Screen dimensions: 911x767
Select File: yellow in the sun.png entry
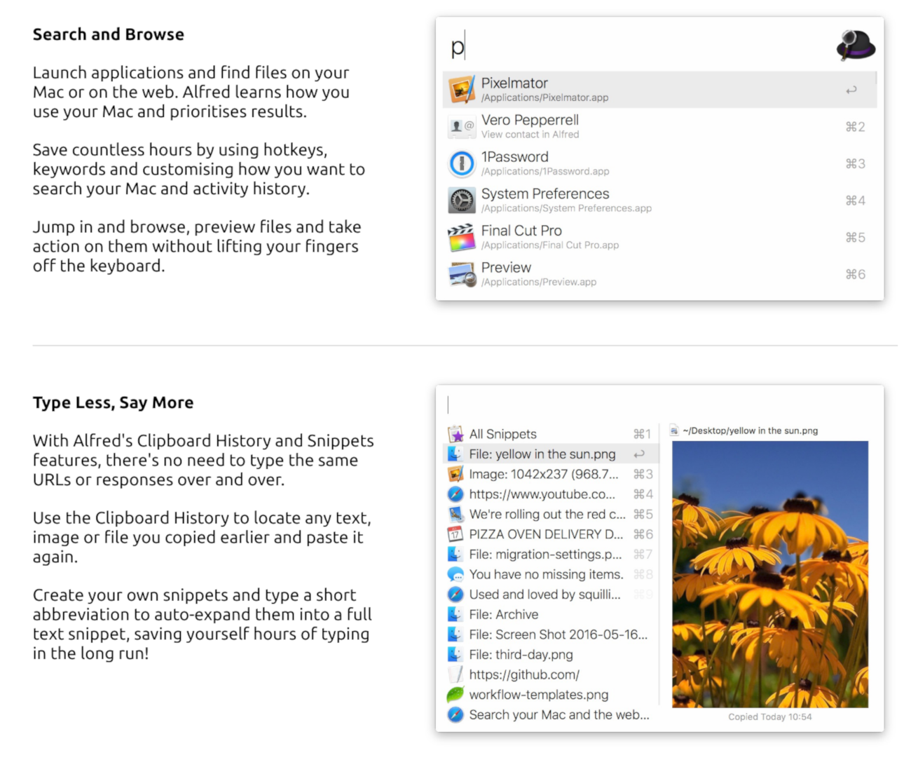coord(542,454)
